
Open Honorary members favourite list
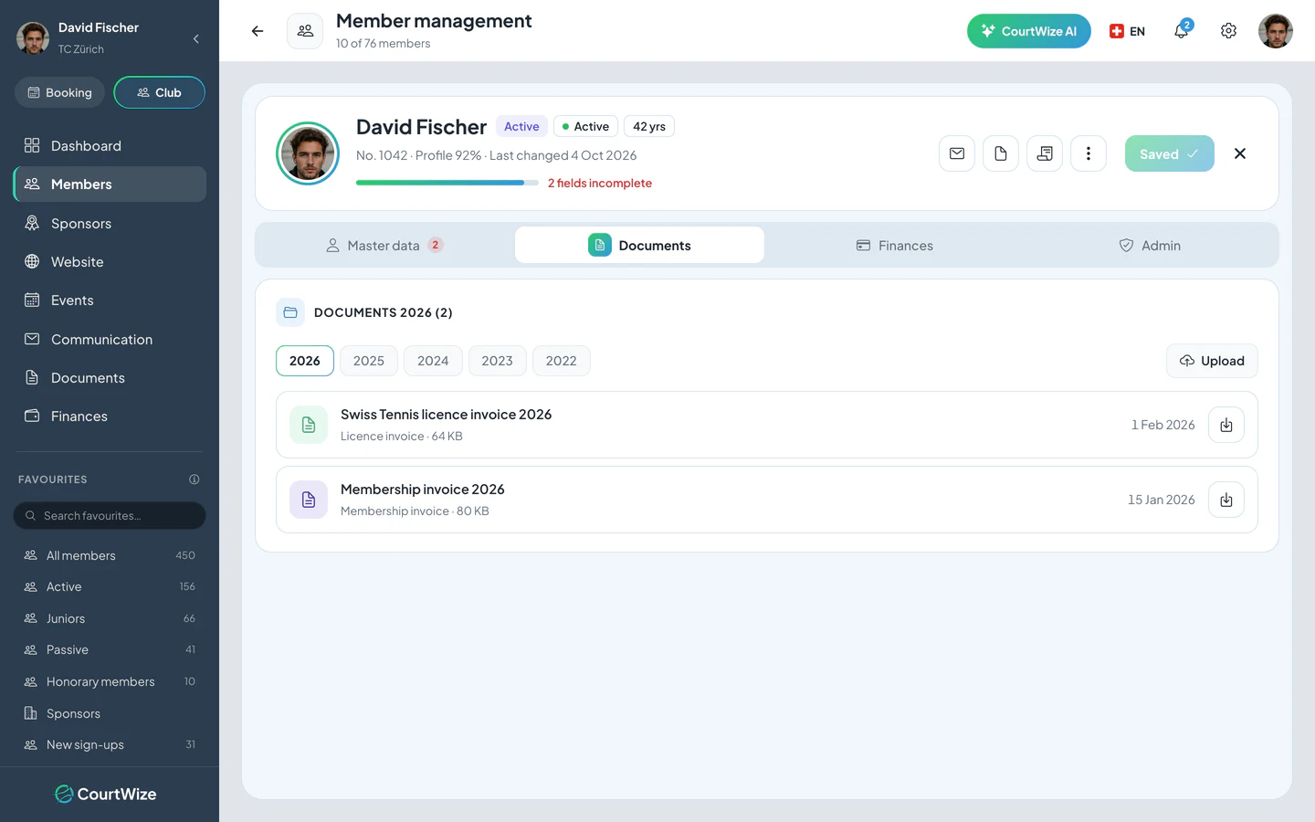point(110,681)
